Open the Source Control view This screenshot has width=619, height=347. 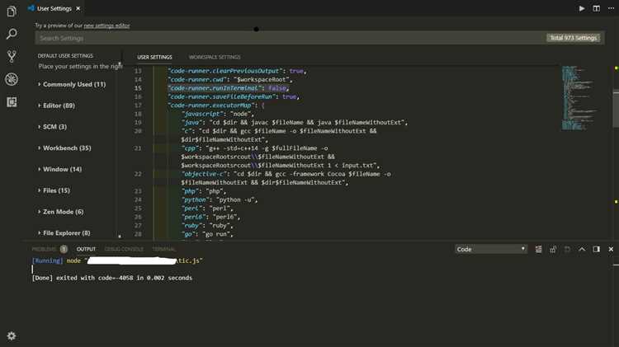point(12,56)
